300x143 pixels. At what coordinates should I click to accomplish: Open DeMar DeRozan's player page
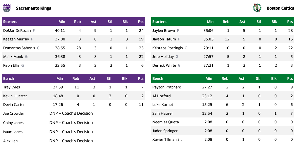click(x=17, y=31)
